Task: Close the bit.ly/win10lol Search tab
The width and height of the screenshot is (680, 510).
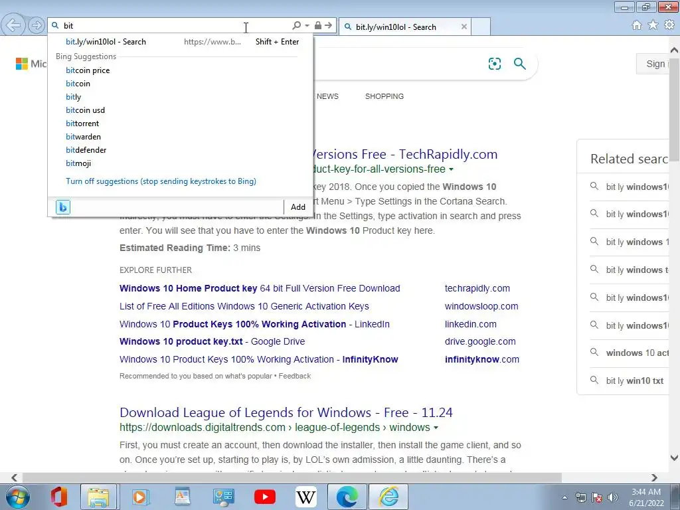Action: pos(464,27)
